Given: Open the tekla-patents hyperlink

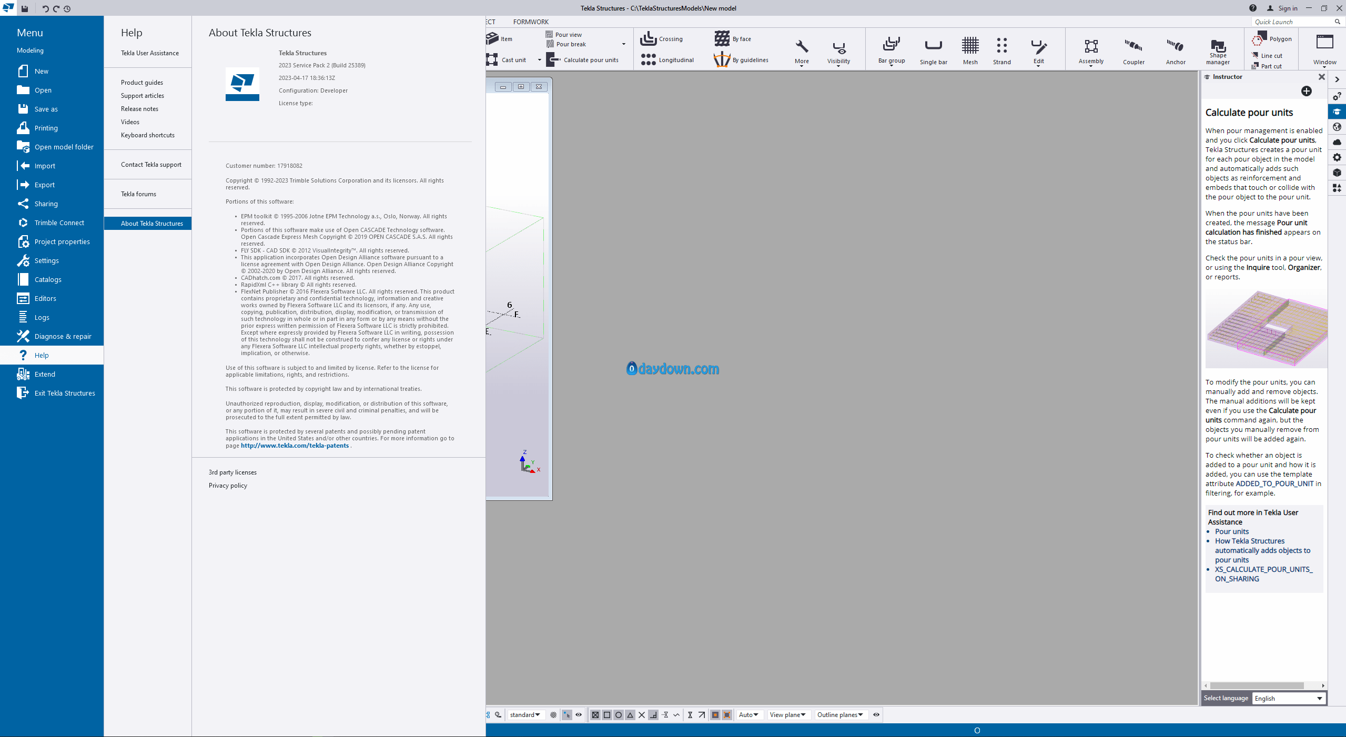Looking at the screenshot, I should point(295,446).
